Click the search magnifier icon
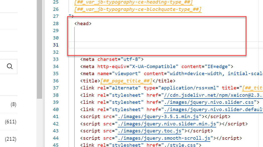 [10, 66]
